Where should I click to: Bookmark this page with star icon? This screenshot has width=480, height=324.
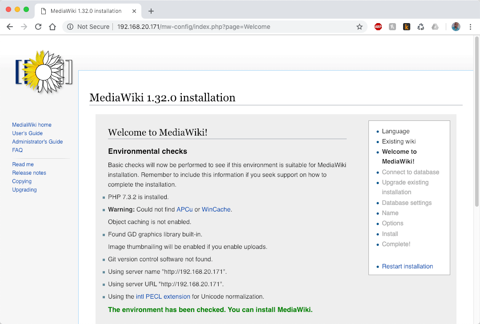click(359, 27)
